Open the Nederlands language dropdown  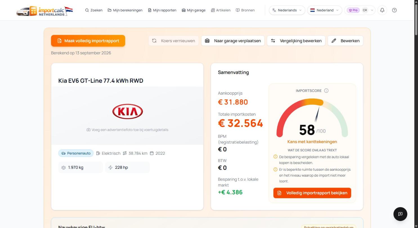tap(287, 10)
